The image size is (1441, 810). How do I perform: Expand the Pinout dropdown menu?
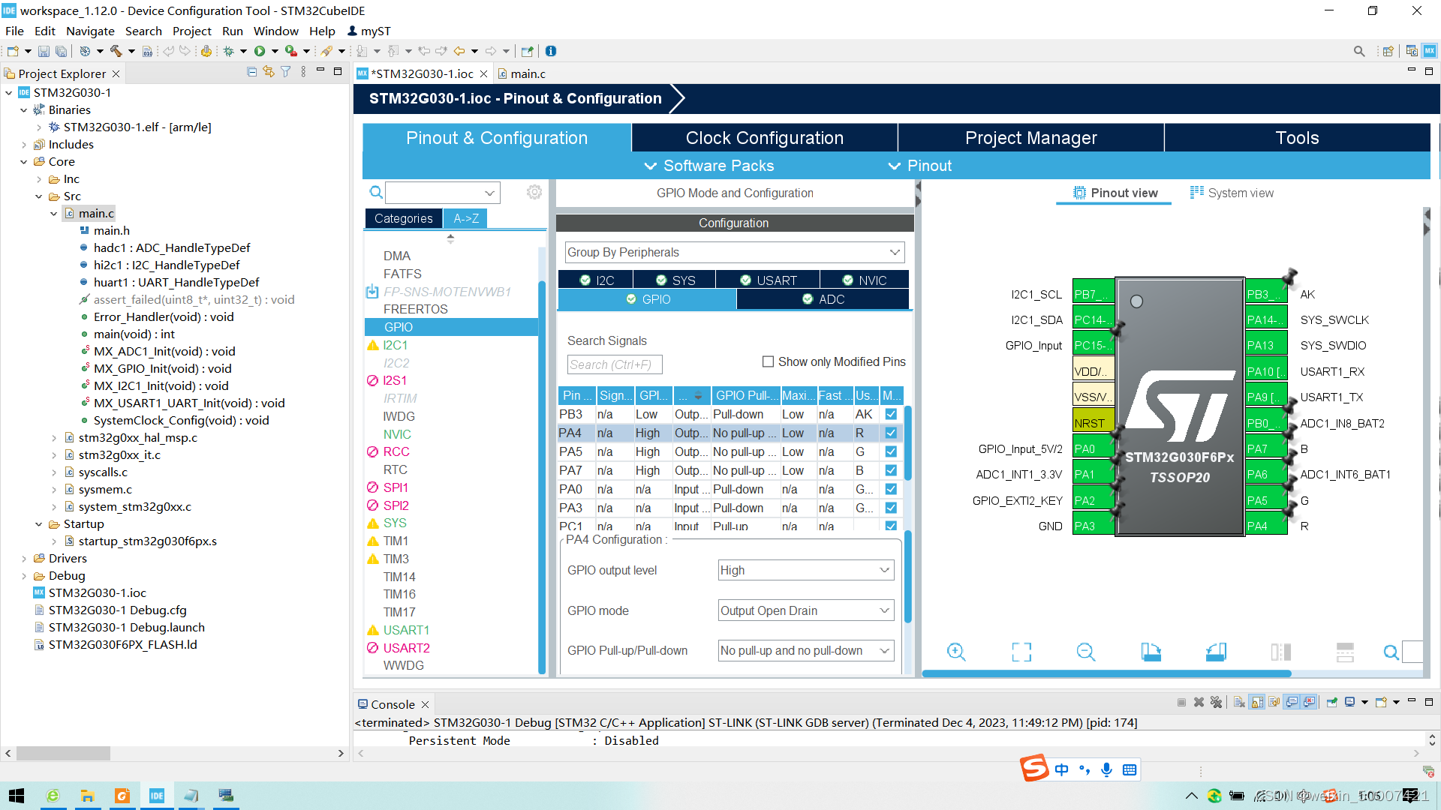pos(920,166)
